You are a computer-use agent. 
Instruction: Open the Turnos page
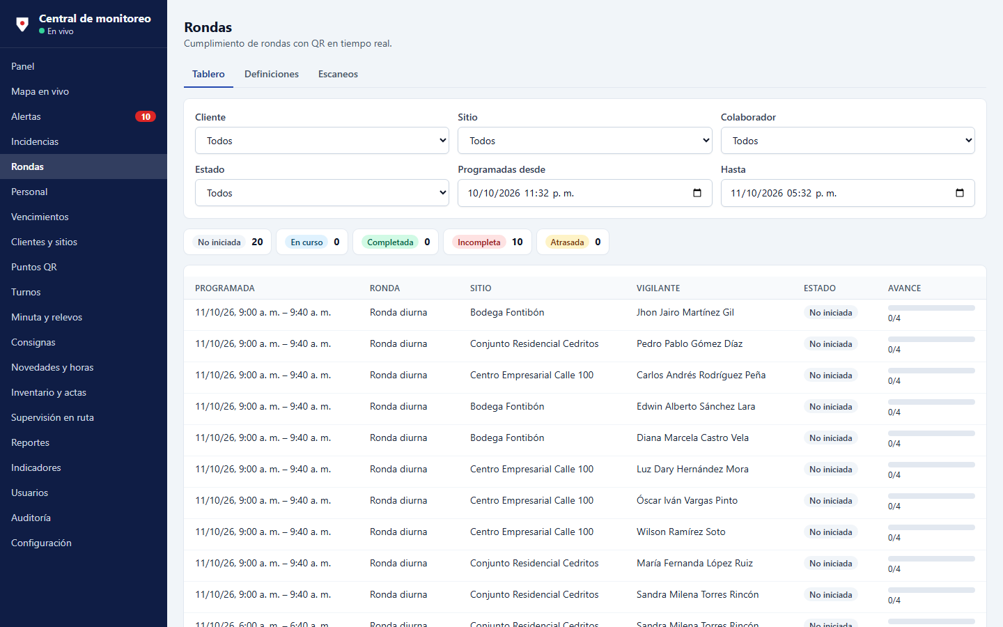pyautogui.click(x=84, y=292)
